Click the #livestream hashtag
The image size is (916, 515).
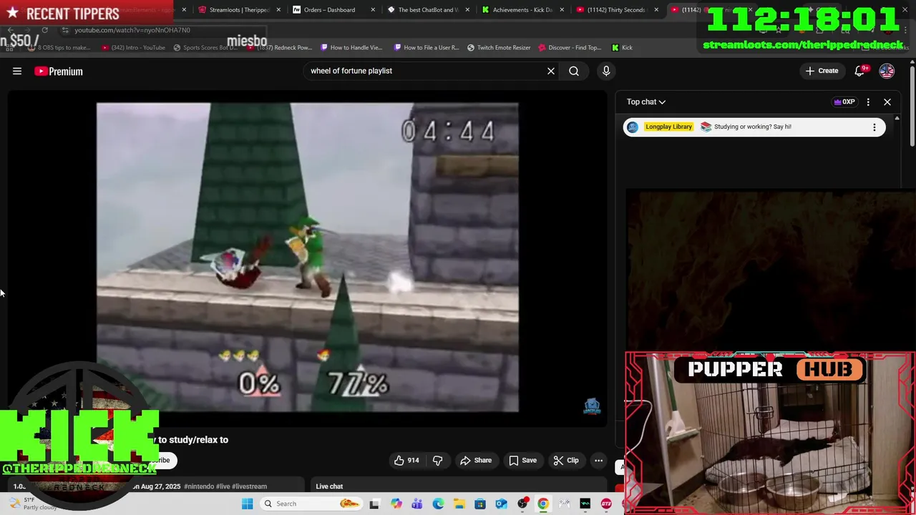click(249, 486)
